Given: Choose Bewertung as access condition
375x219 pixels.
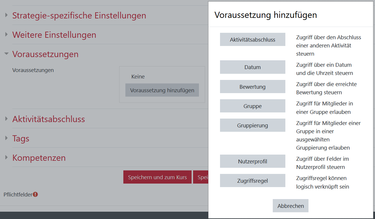Looking at the screenshot, I should (253, 86).
